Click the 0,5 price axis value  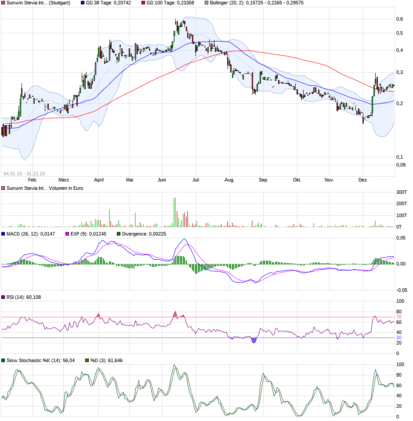tap(399, 33)
